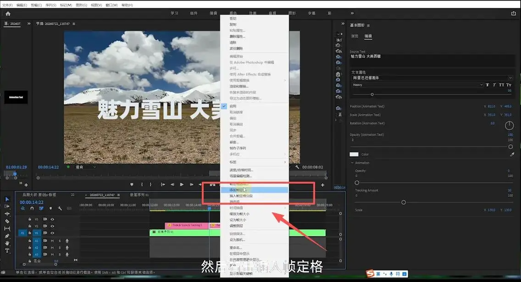Toggle timeline snapping magnet
Image resolution: width=521 pixels, height=282 pixels.
pos(32,208)
